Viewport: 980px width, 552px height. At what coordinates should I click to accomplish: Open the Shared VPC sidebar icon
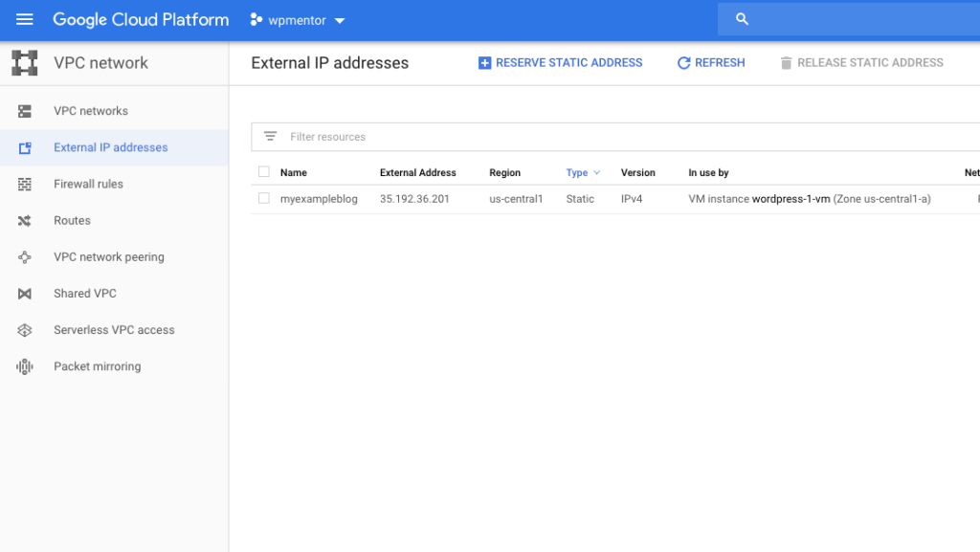pos(24,293)
